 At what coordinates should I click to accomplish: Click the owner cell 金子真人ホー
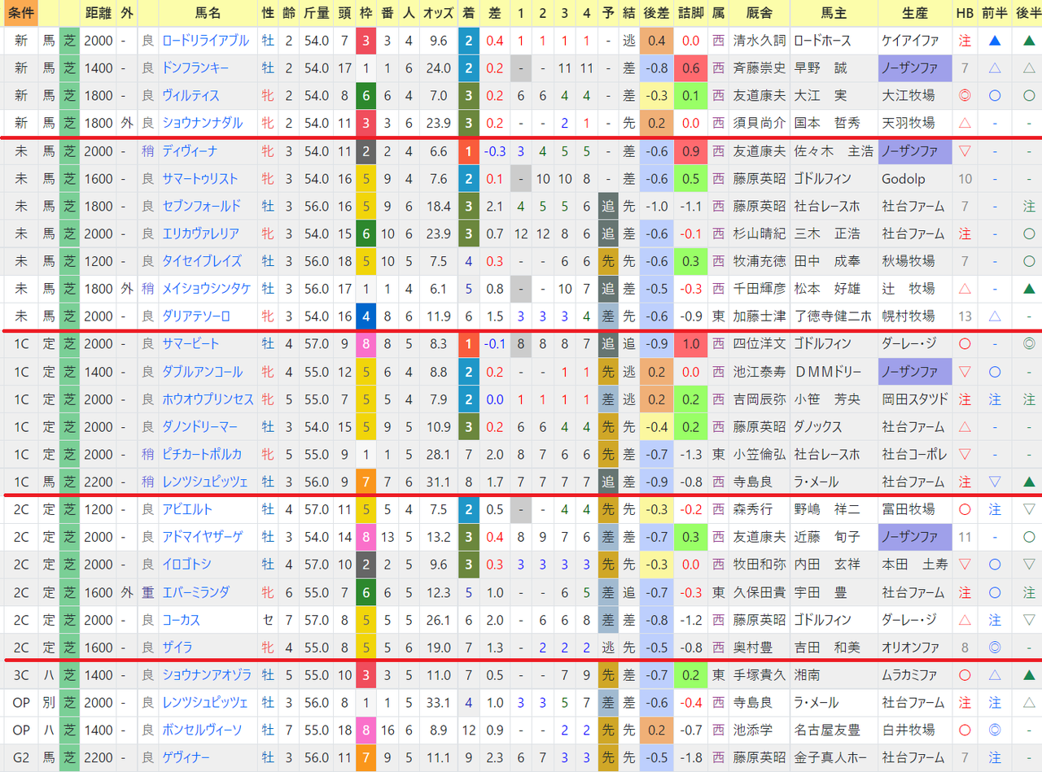click(x=832, y=758)
